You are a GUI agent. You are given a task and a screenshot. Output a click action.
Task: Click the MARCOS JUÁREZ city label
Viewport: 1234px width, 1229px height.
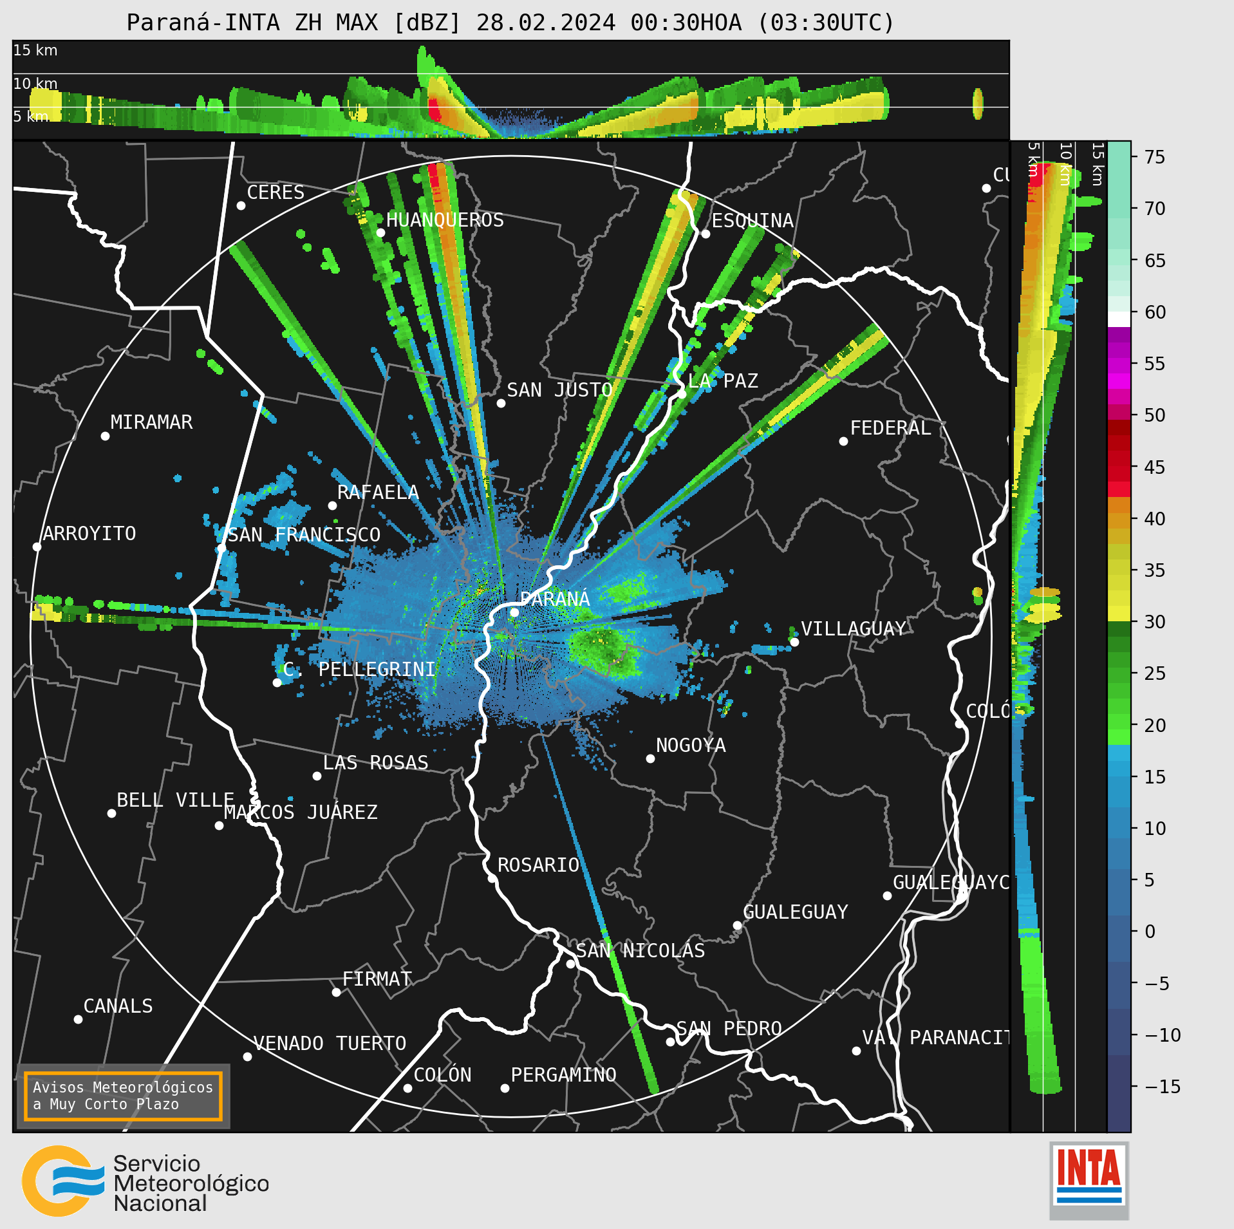[301, 812]
